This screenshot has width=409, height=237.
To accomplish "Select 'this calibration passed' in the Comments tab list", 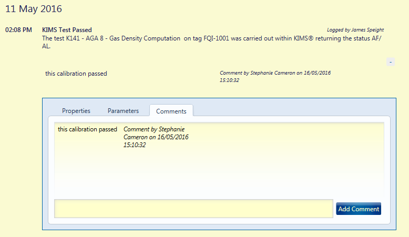I will tap(87, 129).
